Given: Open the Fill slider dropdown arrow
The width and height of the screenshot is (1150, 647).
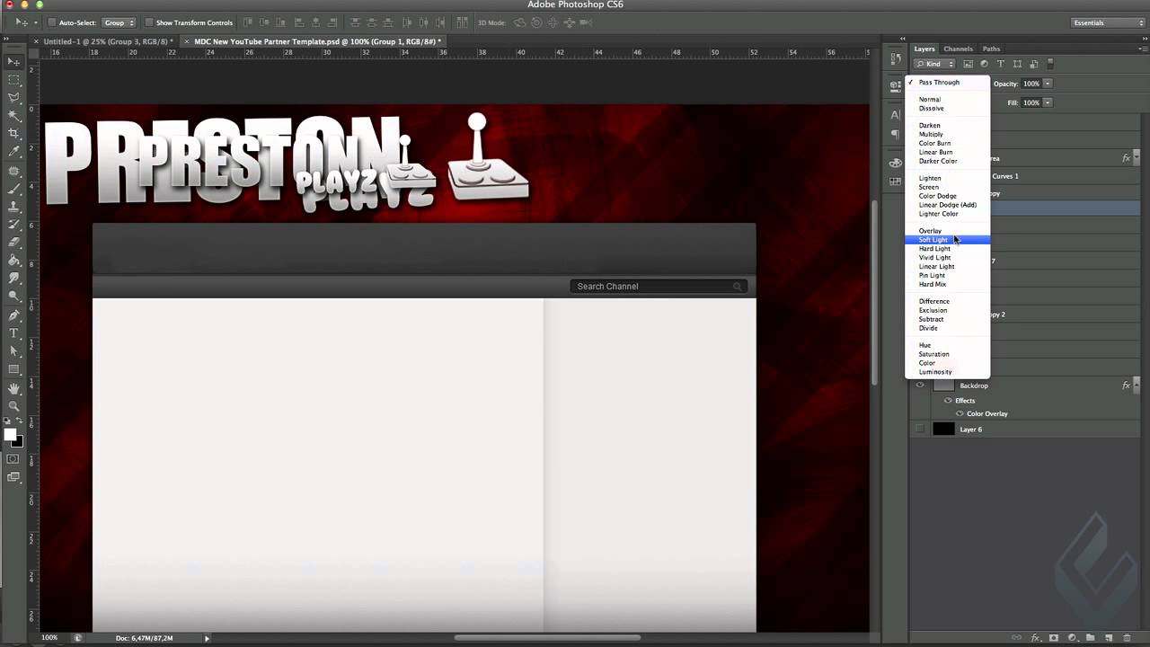Looking at the screenshot, I should click(x=1048, y=102).
